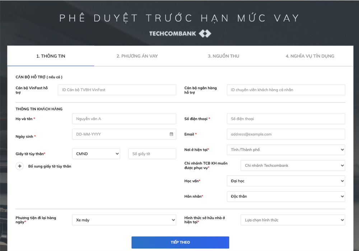
Task: Click the Giấy tờ tùy thân label
Action: (x=31, y=154)
